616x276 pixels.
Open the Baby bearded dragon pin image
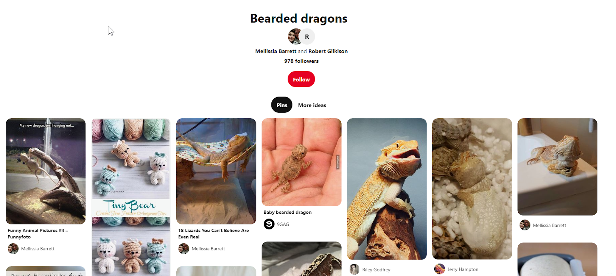pos(301,162)
